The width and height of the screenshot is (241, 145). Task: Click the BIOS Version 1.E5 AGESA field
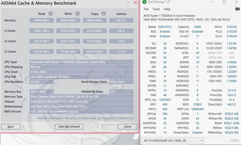click(82, 111)
